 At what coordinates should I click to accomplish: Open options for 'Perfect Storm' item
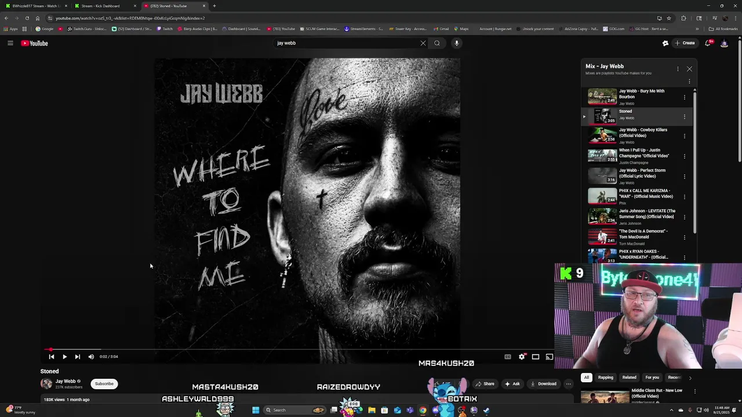685,177
